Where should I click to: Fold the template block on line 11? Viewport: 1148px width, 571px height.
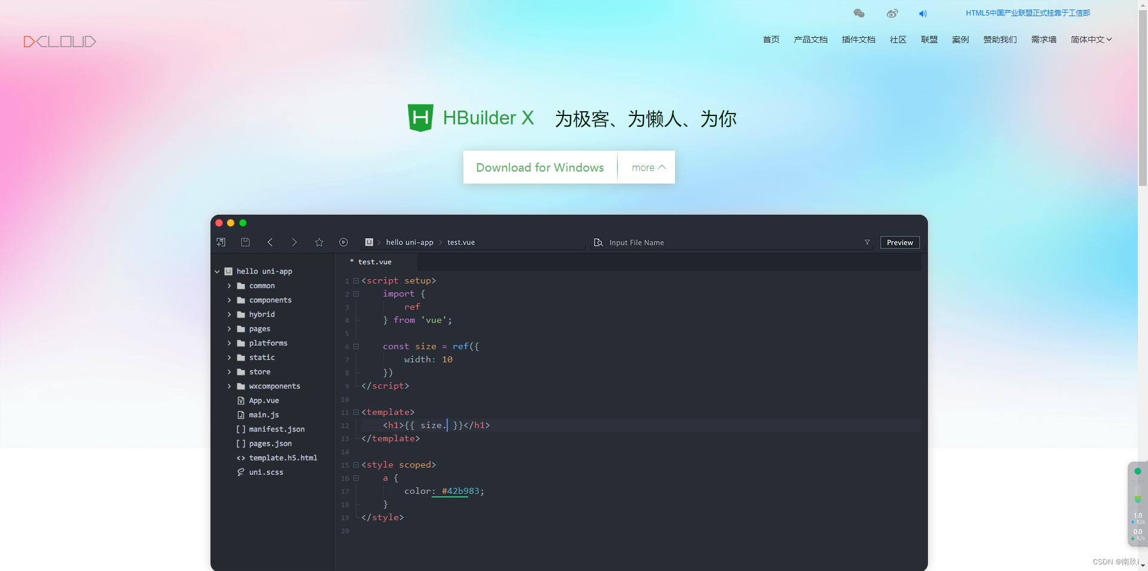[x=356, y=412]
